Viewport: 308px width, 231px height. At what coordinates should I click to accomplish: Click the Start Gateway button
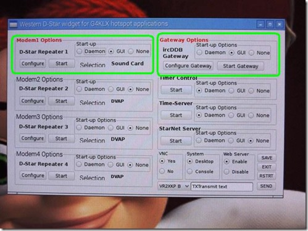coord(241,66)
